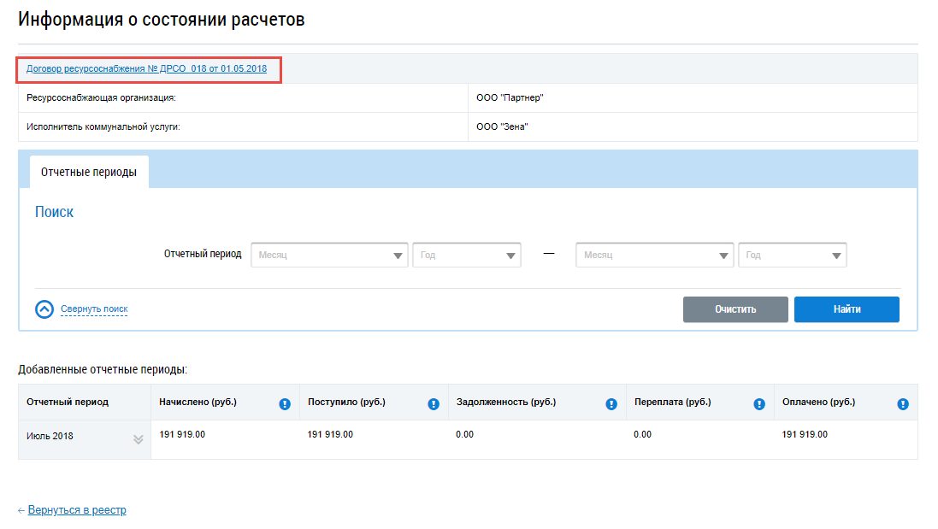
Task: Go back via Вернуться в реестр link
Action: (76, 510)
